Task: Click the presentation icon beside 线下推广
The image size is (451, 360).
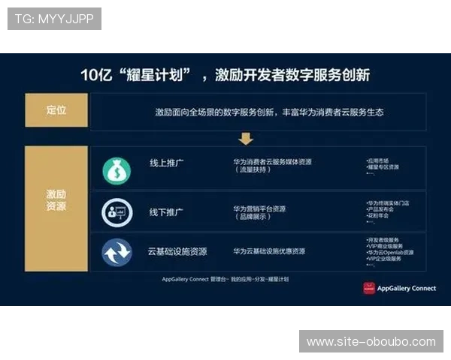Action: click(x=117, y=213)
